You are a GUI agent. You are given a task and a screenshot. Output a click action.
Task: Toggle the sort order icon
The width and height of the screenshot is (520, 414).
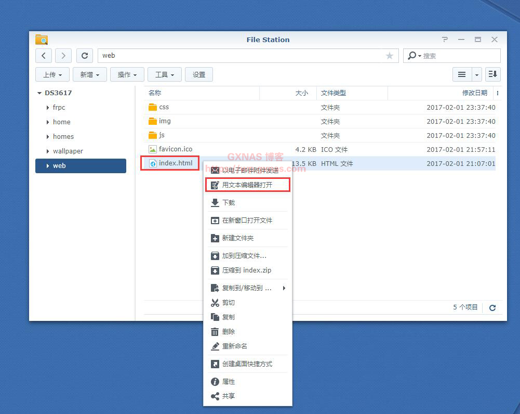pyautogui.click(x=492, y=74)
